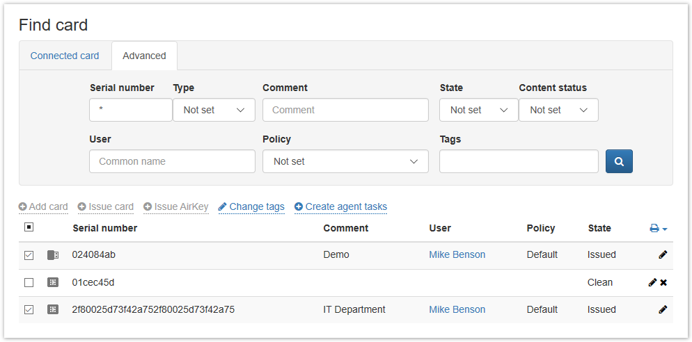Screen dimensions: 692x342
Task: Expand the Content status dropdown
Action: [x=558, y=110]
